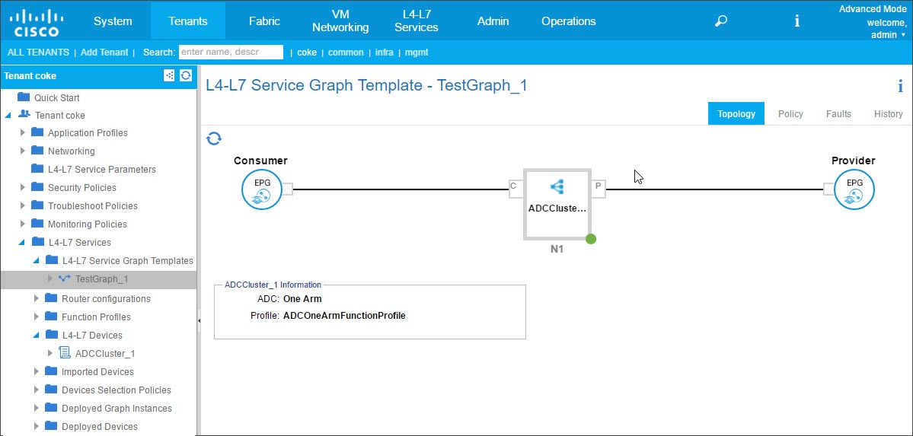Expand the Router configurations node
The height and width of the screenshot is (436, 913).
[x=36, y=298]
